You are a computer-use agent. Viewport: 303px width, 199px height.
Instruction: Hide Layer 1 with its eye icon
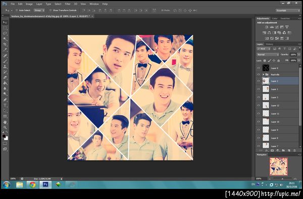click(x=259, y=89)
